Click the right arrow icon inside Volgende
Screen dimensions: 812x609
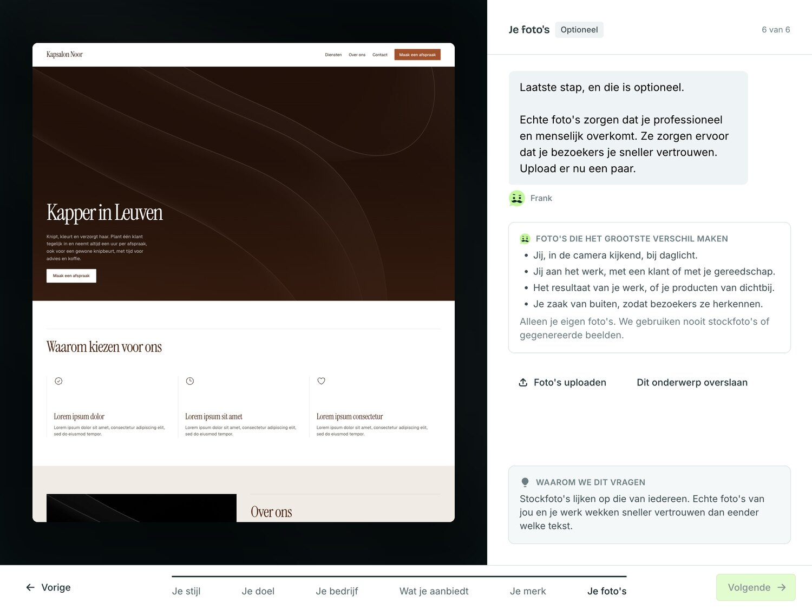click(x=781, y=587)
